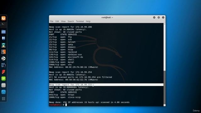Viewport: 201px width, 113px height.
Task: Click highlighted 'Nmap scan report for 172.16.99.222' line
Action: click(x=106, y=85)
